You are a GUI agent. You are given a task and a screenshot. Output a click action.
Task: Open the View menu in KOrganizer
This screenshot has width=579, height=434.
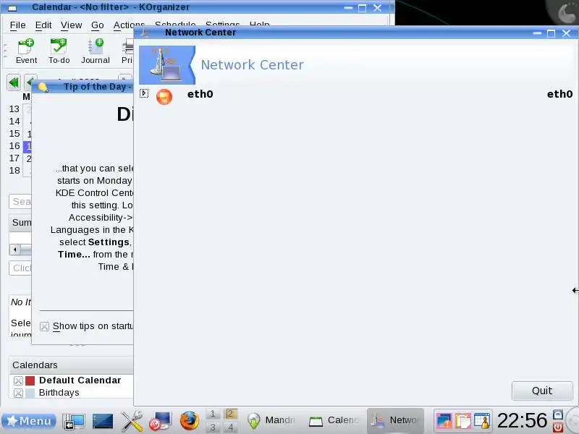[x=71, y=25]
